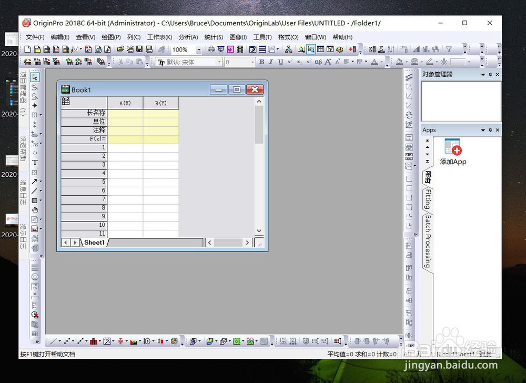Open the Object Manager panel options arrow

point(483,75)
